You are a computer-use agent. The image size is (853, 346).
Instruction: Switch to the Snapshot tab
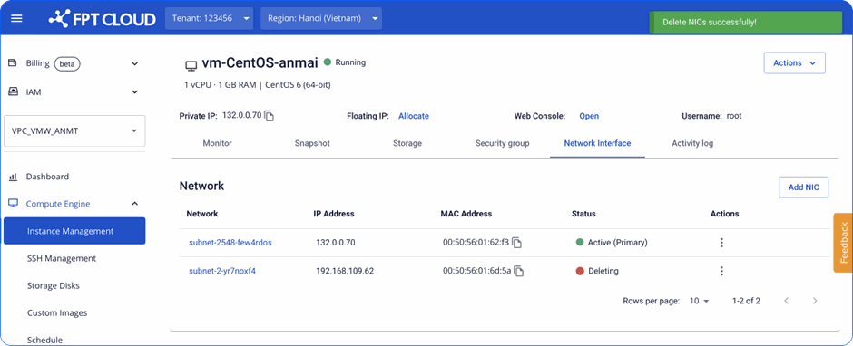(312, 143)
